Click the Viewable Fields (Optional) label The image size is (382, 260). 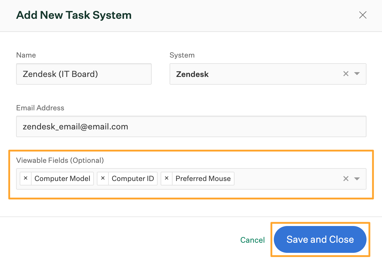[60, 160]
